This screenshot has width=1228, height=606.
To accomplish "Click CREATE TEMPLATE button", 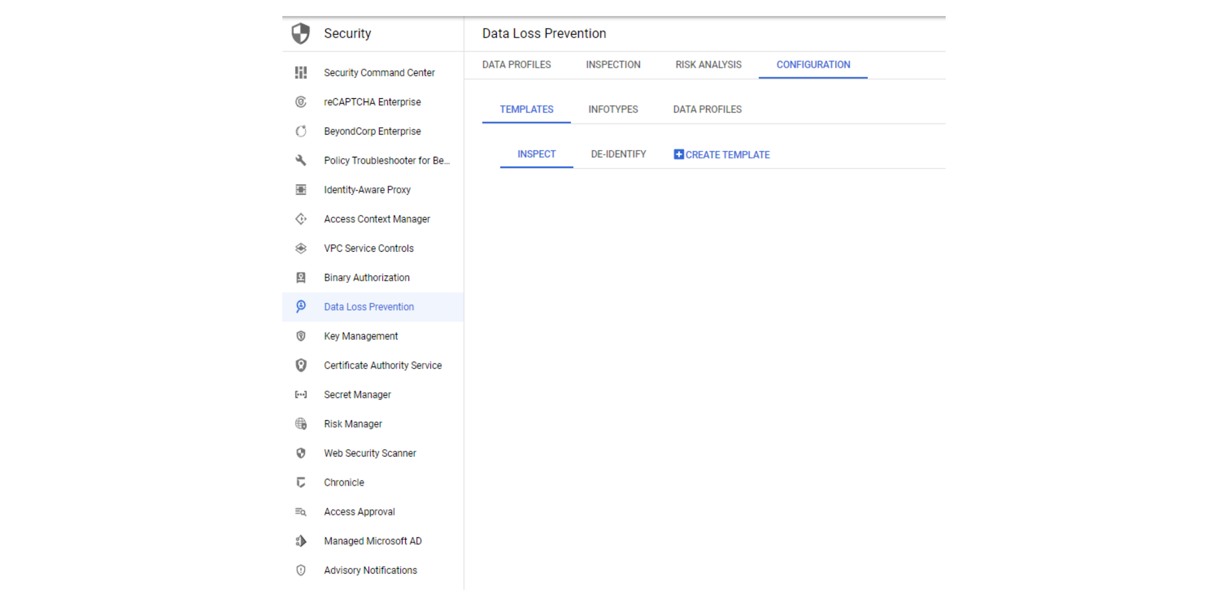I will pos(721,154).
